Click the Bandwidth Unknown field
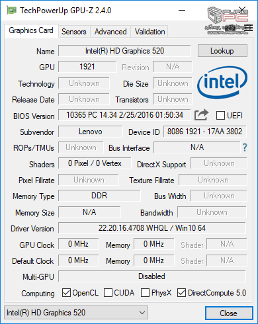 [212, 212]
